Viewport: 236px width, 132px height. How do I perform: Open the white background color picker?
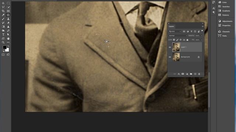pos(7,50)
